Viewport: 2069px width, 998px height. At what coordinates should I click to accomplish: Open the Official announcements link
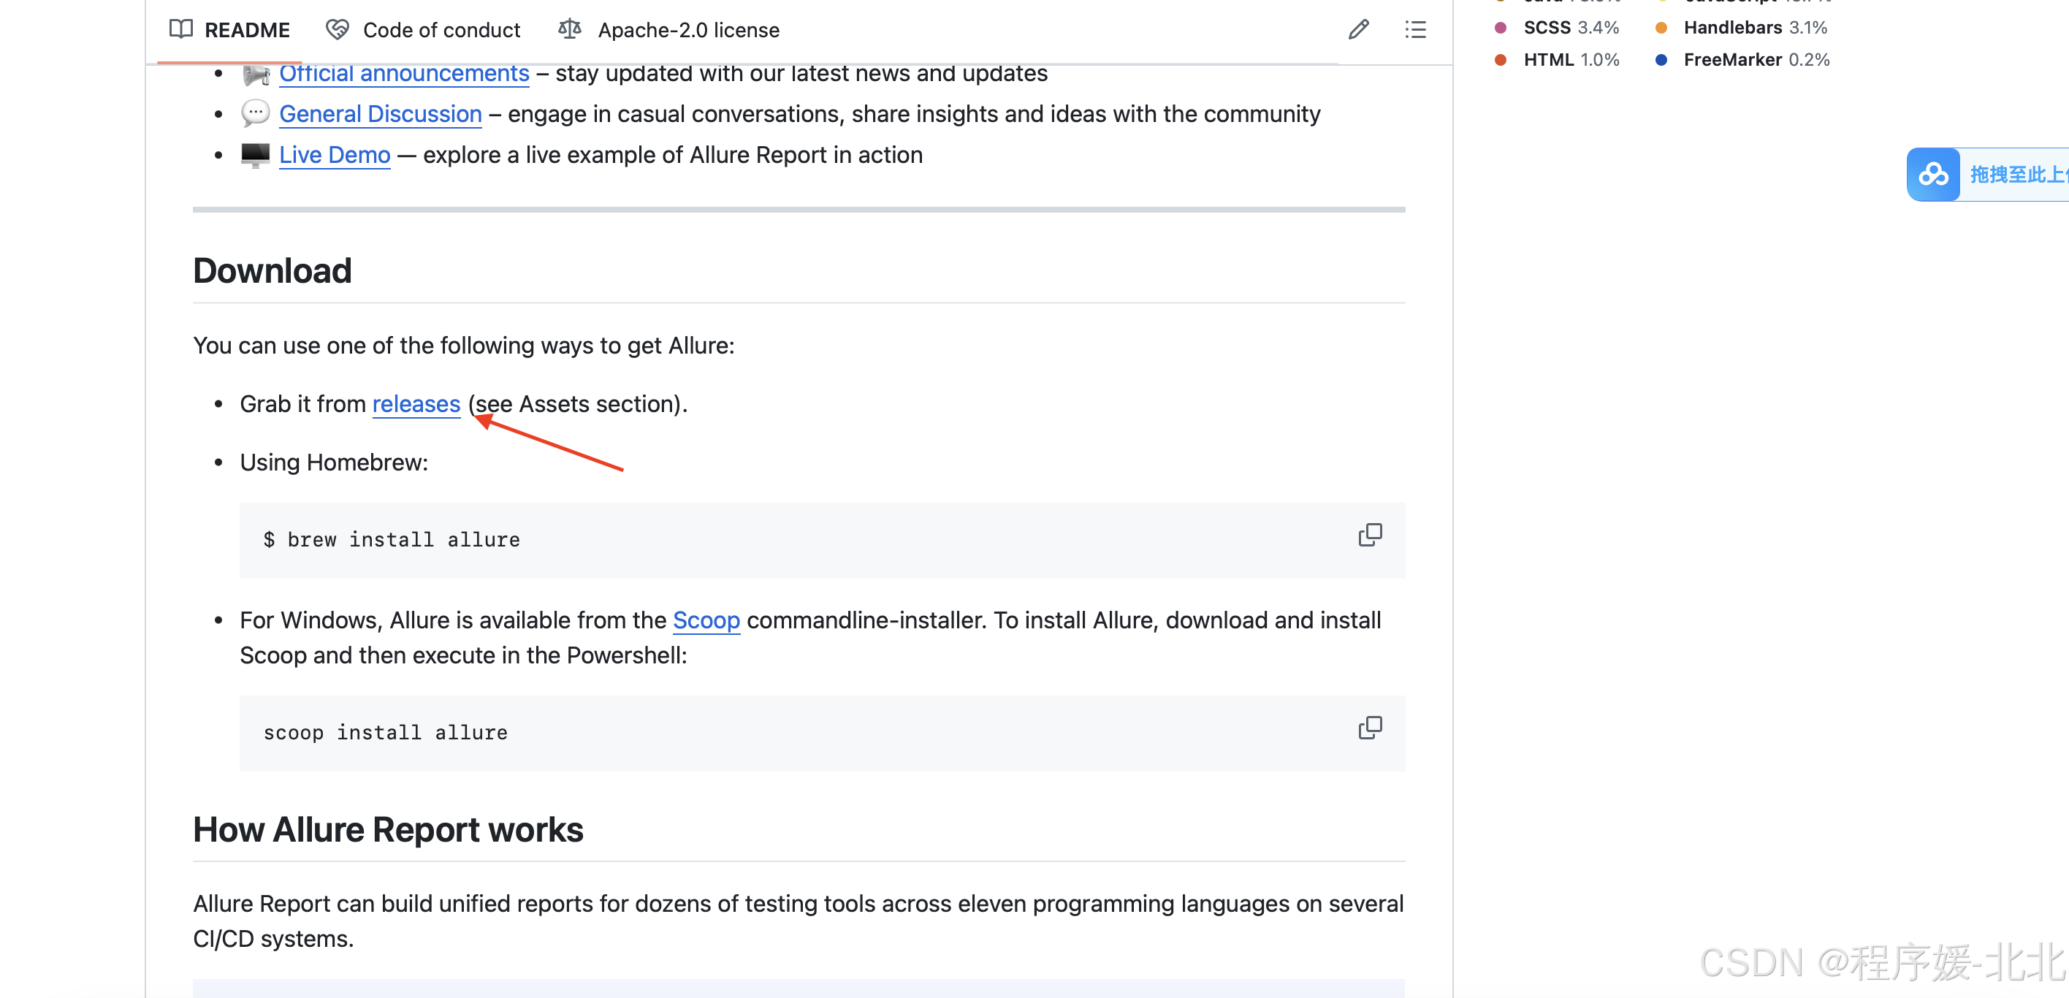[404, 74]
